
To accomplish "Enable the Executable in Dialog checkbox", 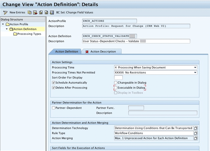I will pos(116,88).
